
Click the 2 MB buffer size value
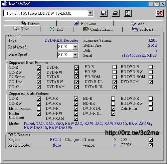[x=153, y=45]
